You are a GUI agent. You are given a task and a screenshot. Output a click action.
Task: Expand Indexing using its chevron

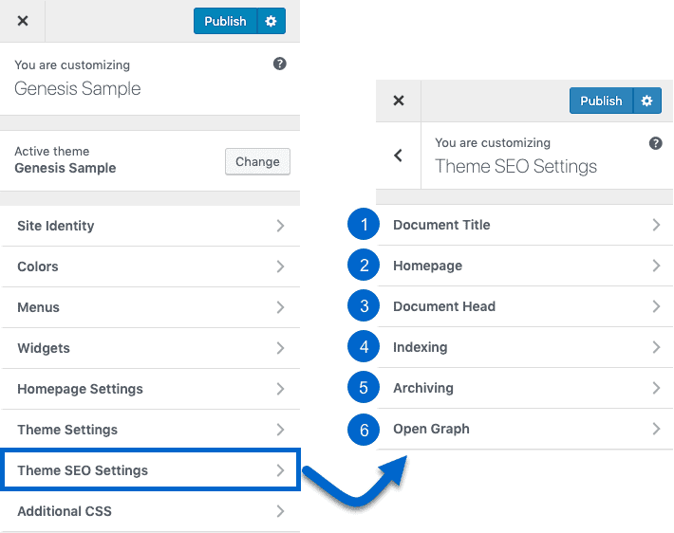[656, 347]
